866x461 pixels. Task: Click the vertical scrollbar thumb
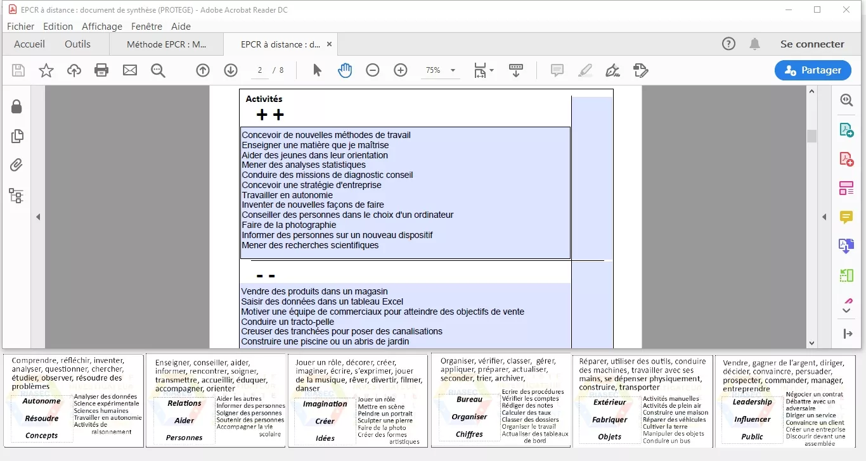[x=811, y=136]
